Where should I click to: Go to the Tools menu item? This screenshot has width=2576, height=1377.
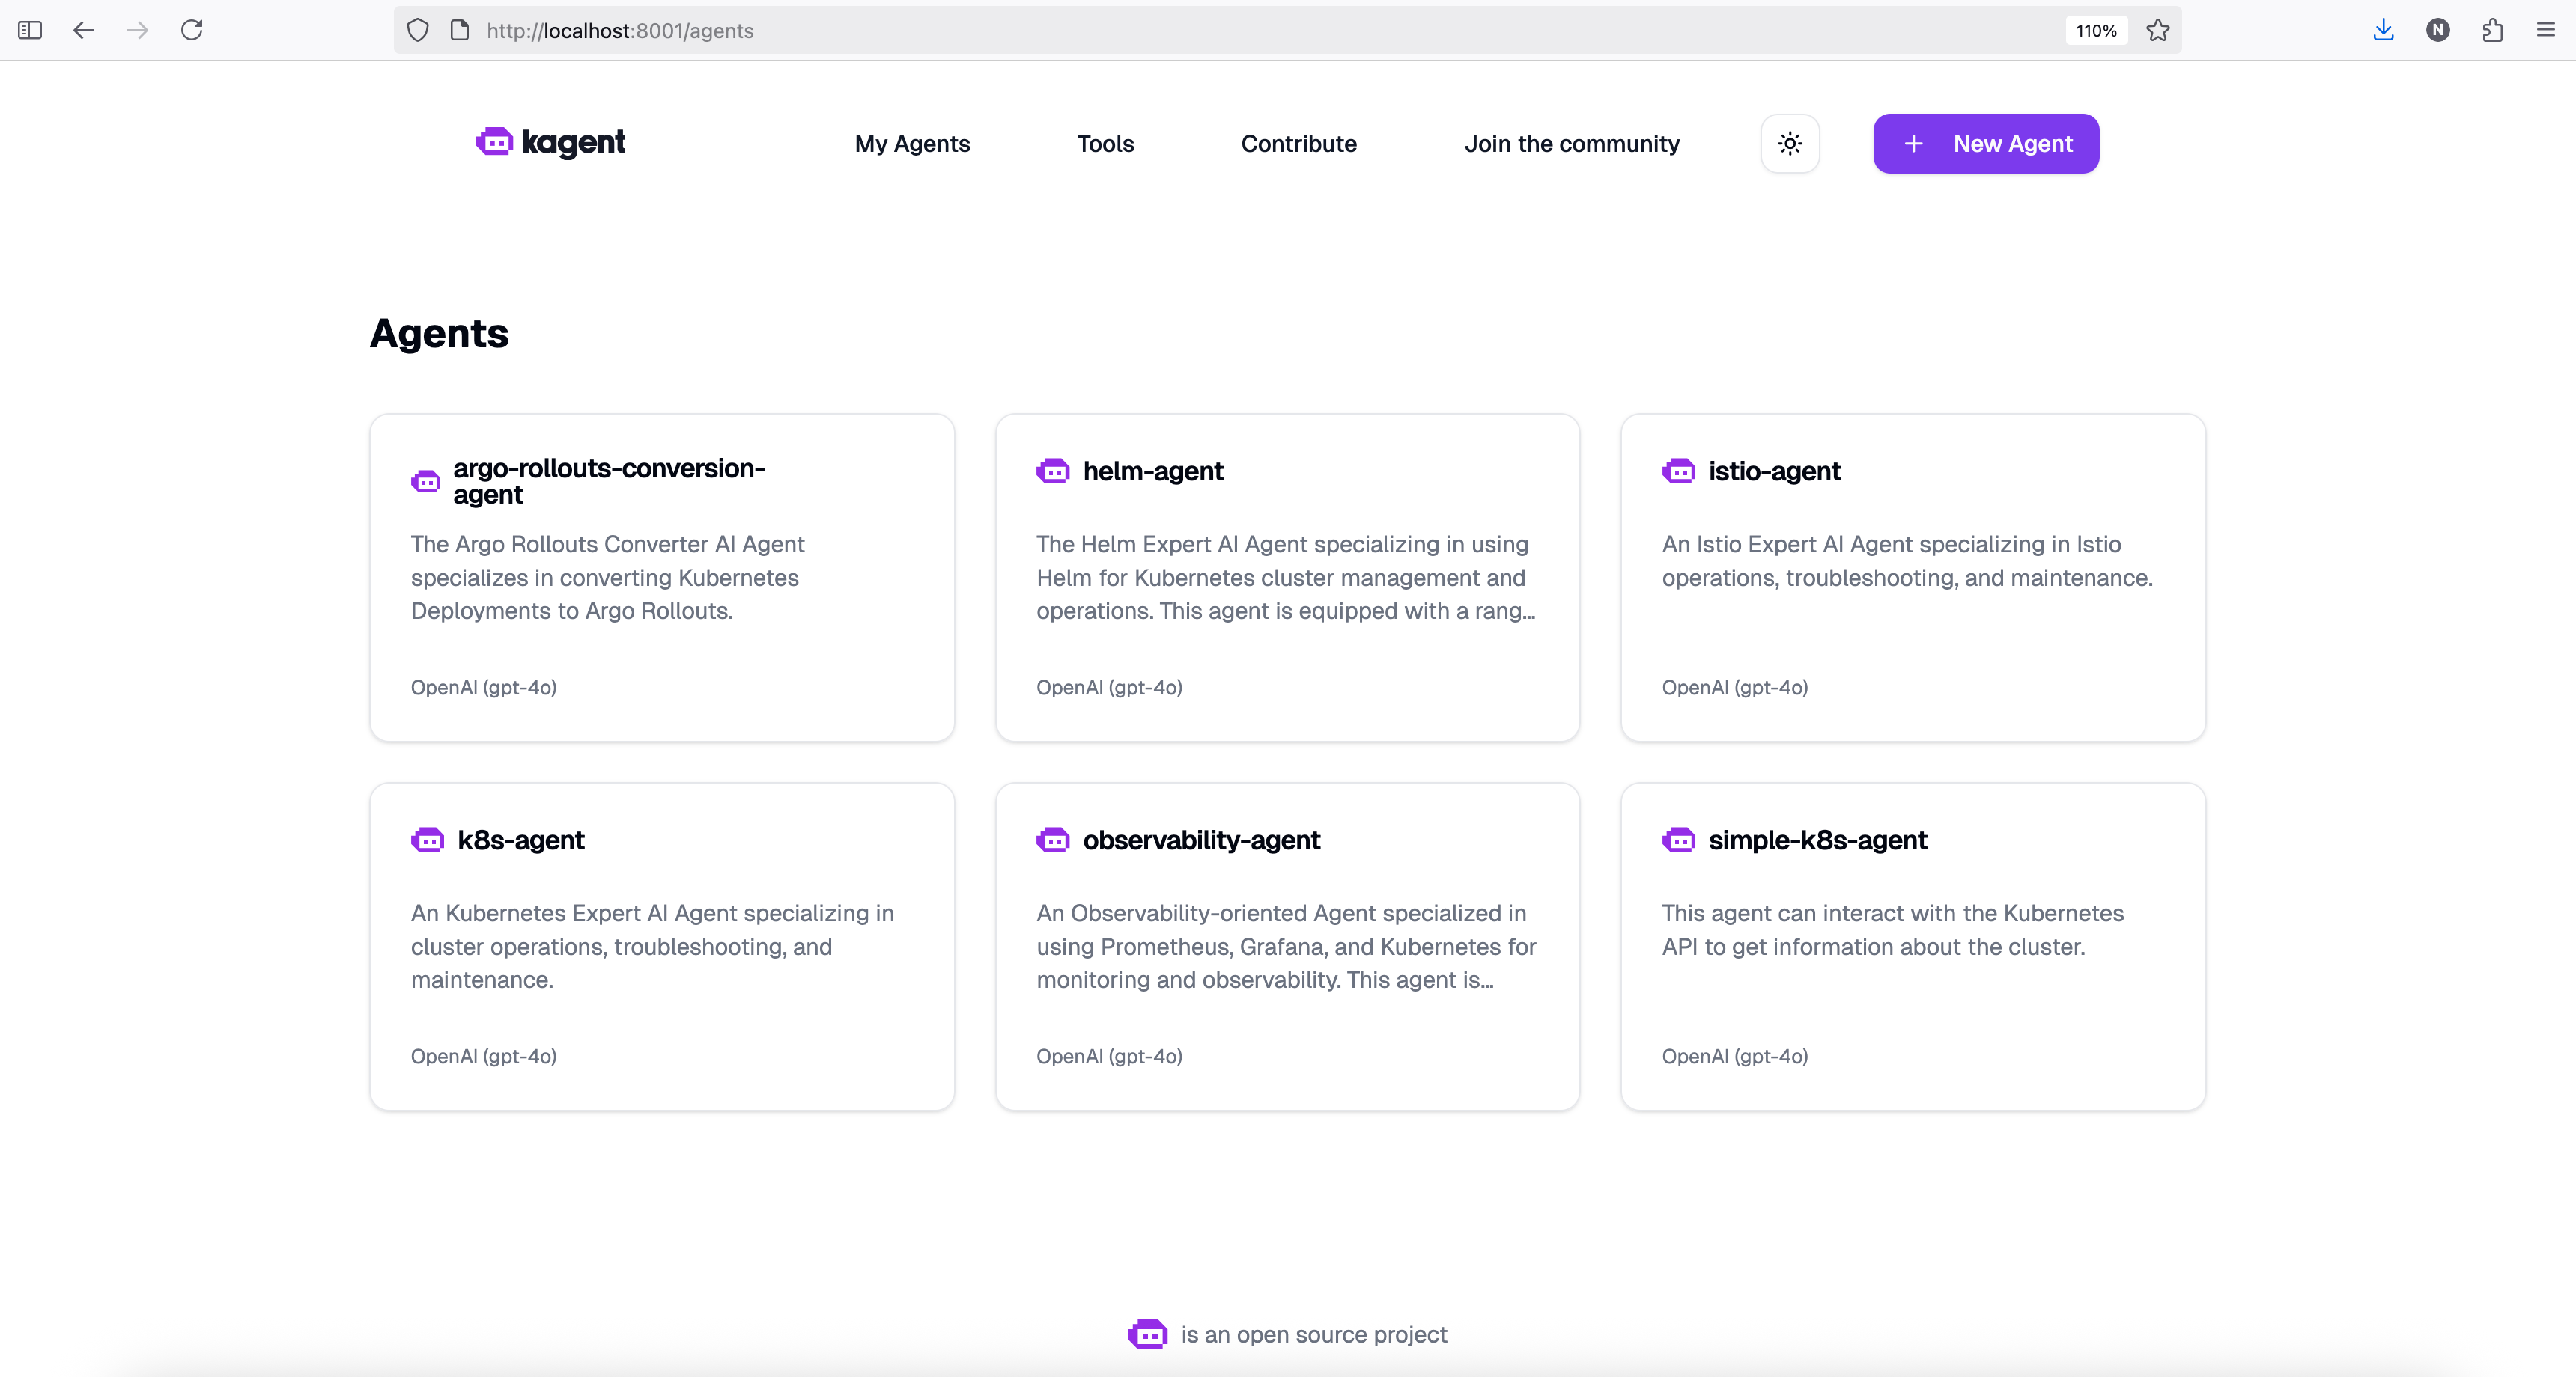point(1105,143)
